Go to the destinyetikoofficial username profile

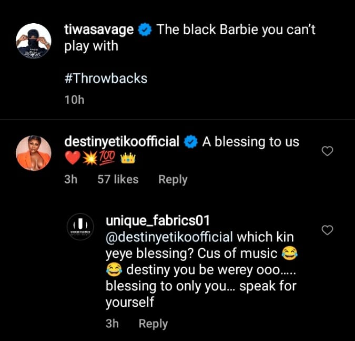pyautogui.click(x=122, y=142)
